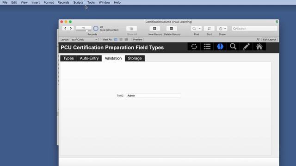Select the Validation tab
296x166 pixels.
(113, 59)
